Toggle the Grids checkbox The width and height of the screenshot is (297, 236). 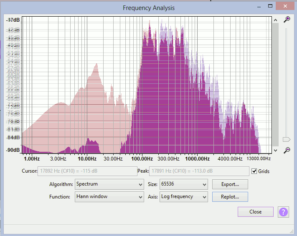coord(254,171)
